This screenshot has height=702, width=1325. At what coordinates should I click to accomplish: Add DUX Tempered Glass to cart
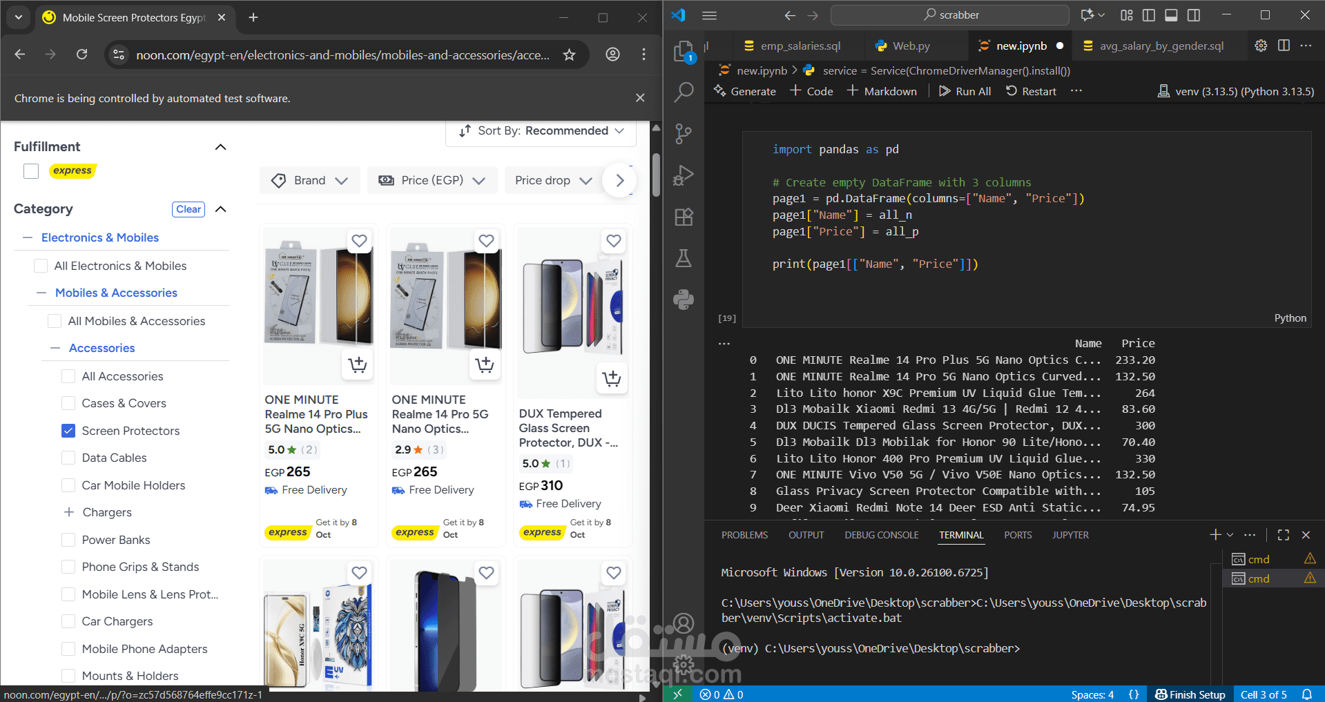point(612,378)
